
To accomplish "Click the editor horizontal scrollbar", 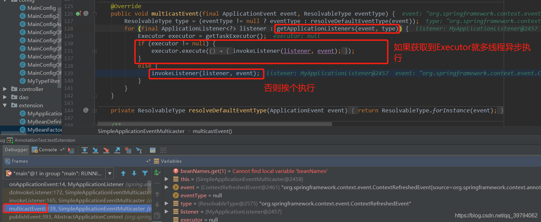I will (215, 124).
